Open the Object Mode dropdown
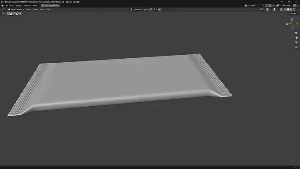The image size is (300, 169). click(16, 9)
